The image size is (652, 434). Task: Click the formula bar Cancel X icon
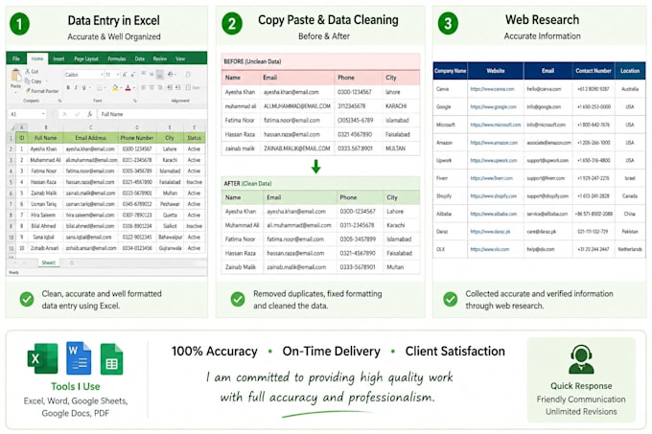pyautogui.click(x=64, y=114)
